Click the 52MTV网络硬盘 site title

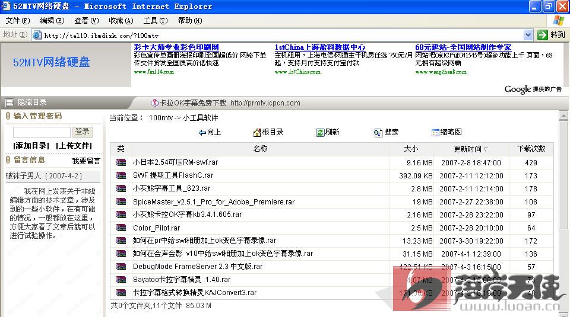pyautogui.click(x=51, y=62)
